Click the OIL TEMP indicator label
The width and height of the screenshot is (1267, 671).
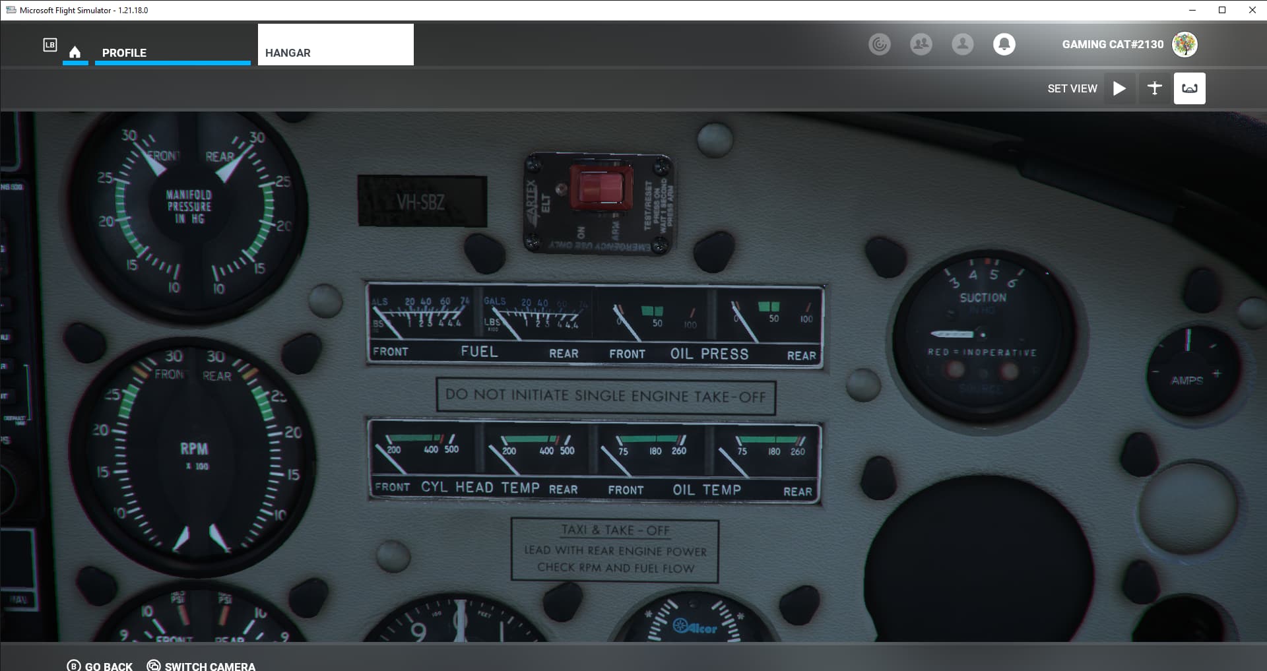pos(707,490)
